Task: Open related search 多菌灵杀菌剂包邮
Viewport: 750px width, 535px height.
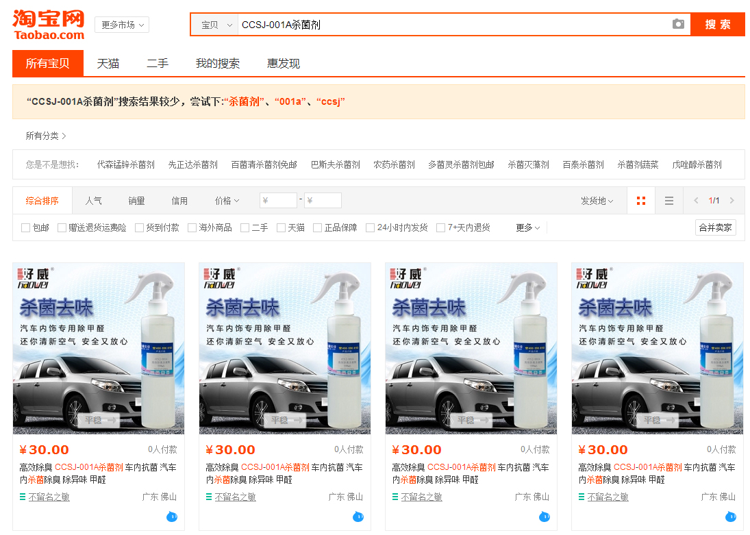Action: 461,164
